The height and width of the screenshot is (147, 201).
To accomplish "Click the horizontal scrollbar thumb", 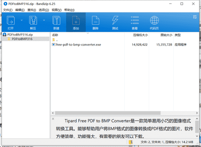I will click(108, 113).
